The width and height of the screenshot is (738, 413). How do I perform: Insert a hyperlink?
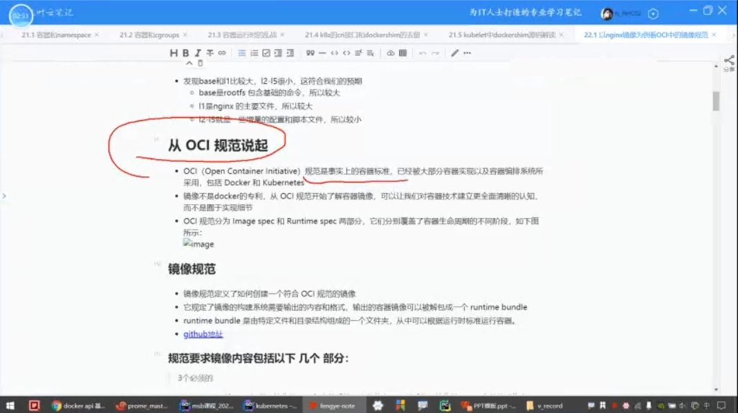tap(221, 52)
